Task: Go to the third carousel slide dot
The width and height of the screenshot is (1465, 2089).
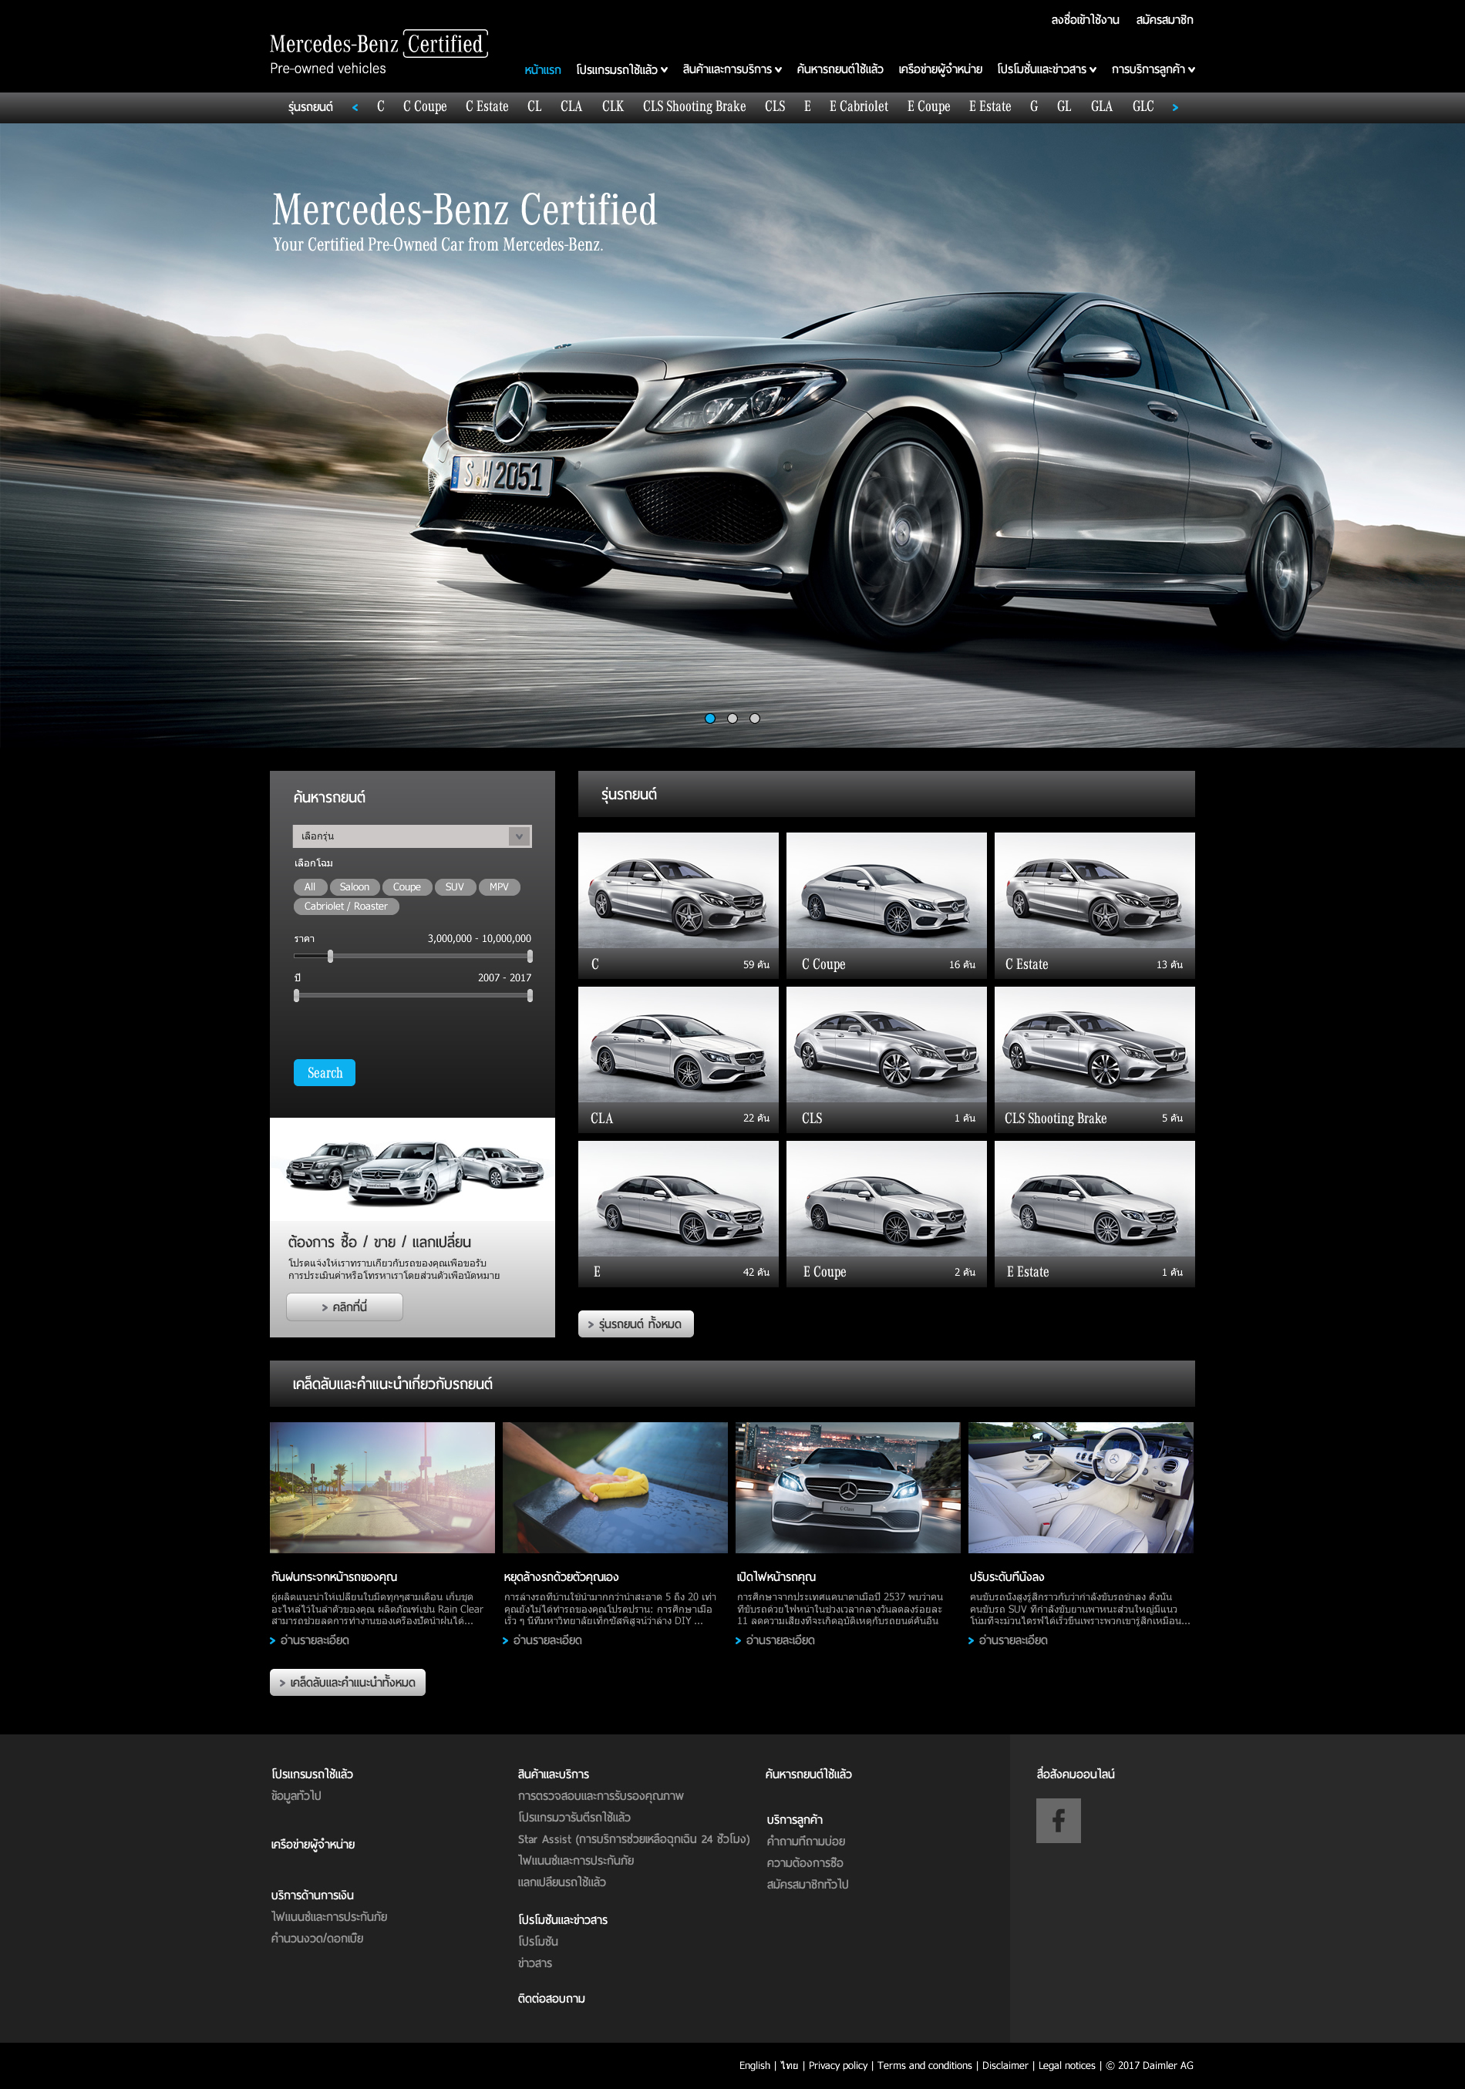Action: (x=754, y=718)
